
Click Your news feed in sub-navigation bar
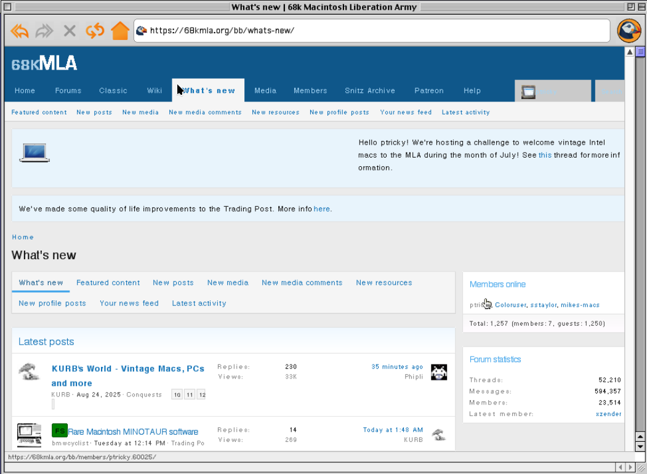(x=406, y=112)
